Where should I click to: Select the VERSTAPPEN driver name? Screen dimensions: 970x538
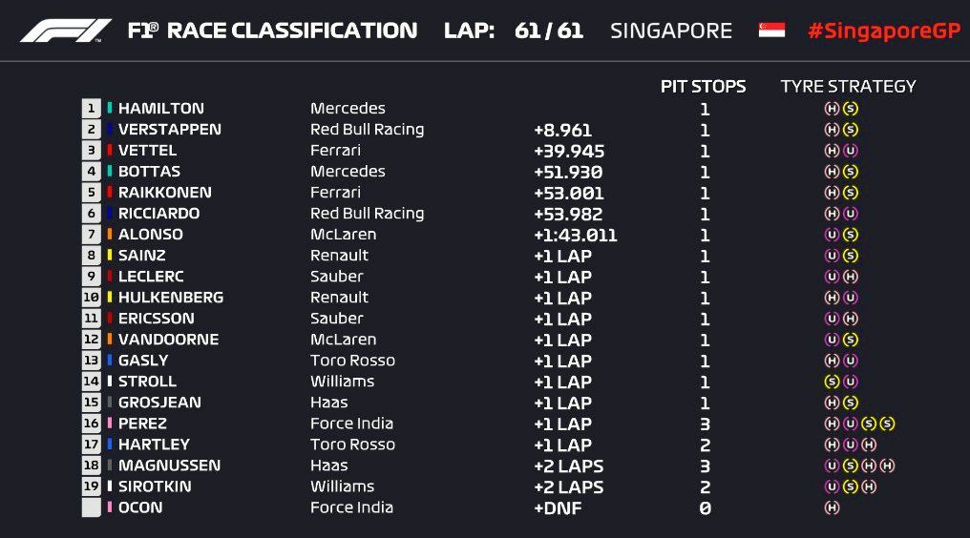coord(169,130)
